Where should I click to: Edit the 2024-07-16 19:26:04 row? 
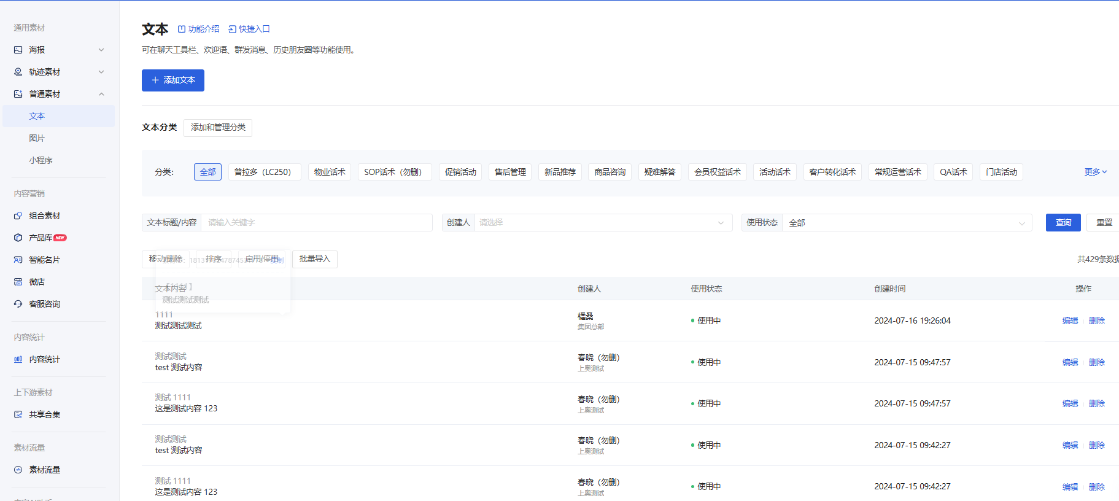(1070, 320)
